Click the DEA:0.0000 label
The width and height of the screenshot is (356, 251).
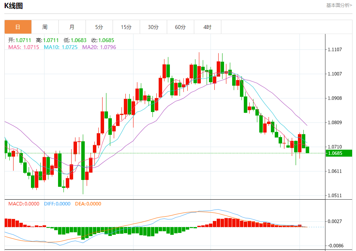click(x=88, y=204)
